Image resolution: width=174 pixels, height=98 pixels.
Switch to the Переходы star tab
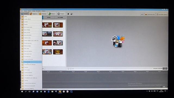[43, 14]
